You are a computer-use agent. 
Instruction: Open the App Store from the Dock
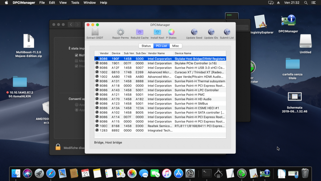click(x=178, y=173)
